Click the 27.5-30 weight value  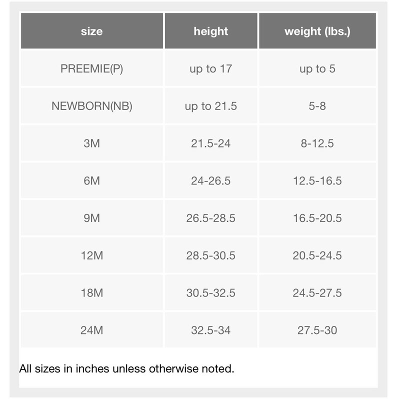tap(317, 330)
